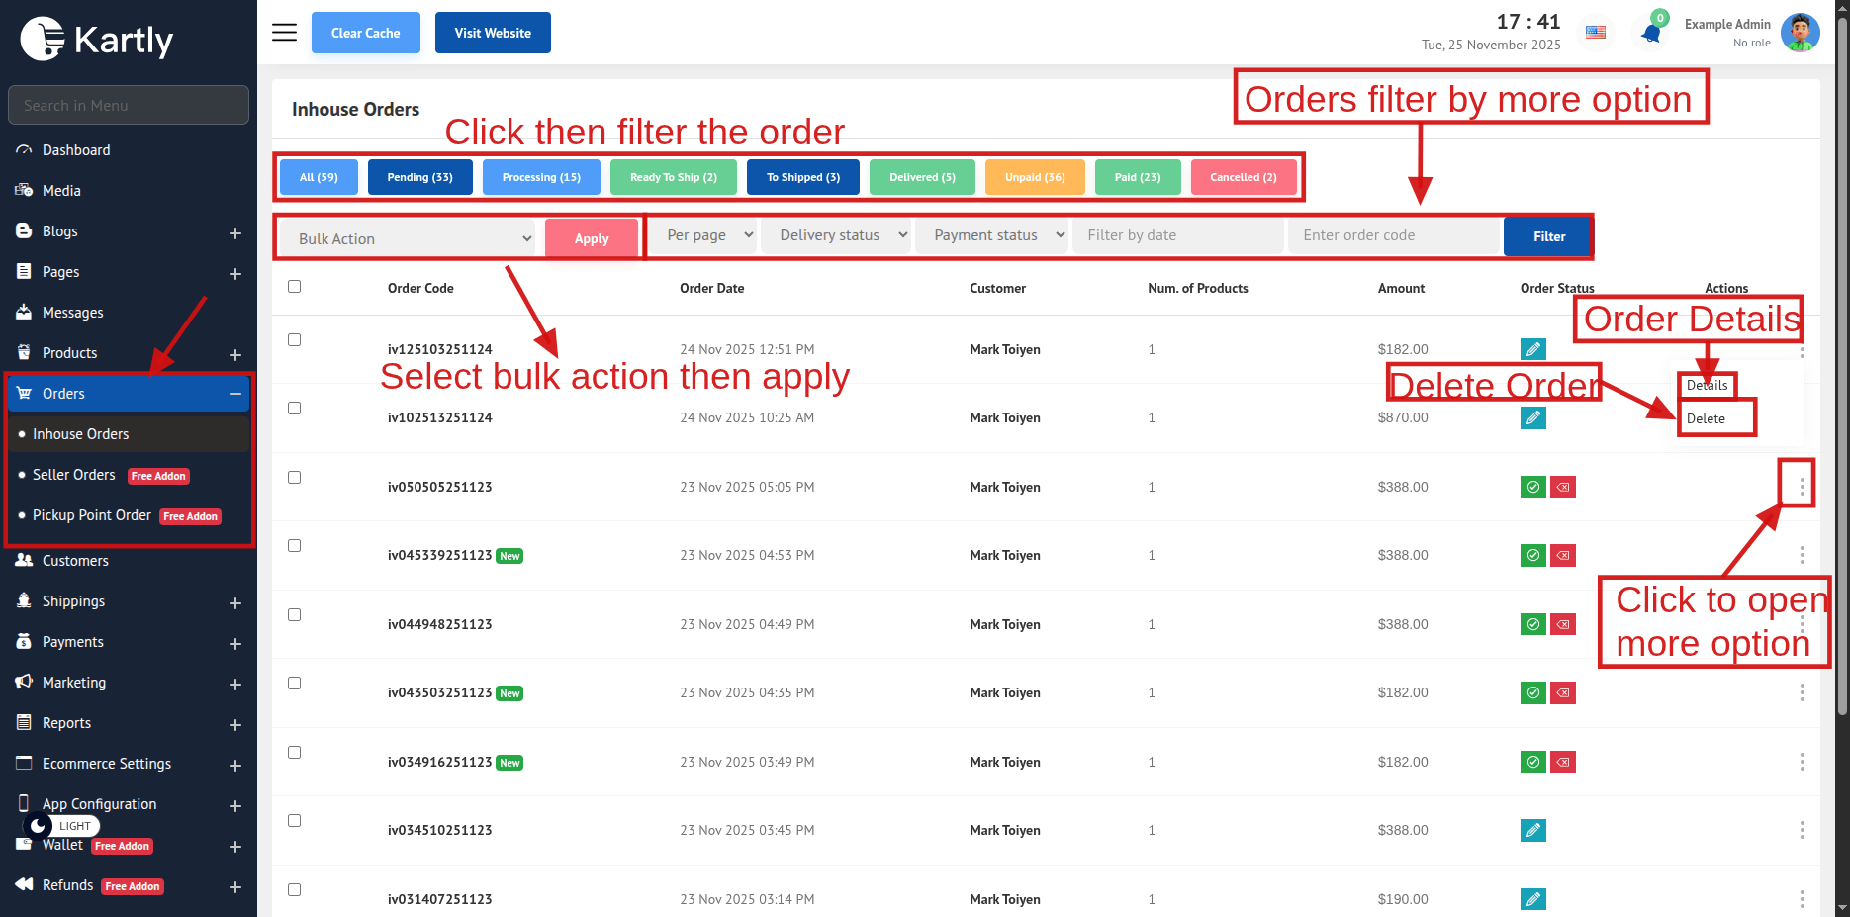Click the Clear Cache button
This screenshot has width=1850, height=917.
tap(365, 33)
